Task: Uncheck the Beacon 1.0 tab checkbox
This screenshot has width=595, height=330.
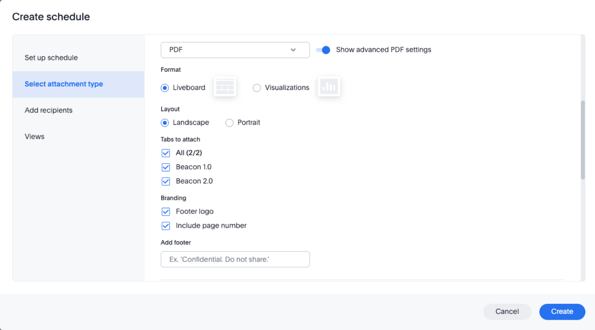Action: [166, 167]
